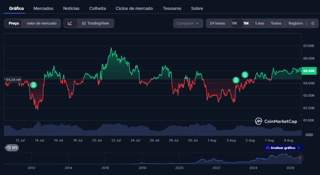The width and height of the screenshot is (320, 175).
Task: Select Preço chart toggle
Action: [x=14, y=23]
